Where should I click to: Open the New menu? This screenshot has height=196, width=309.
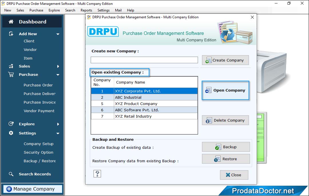click(x=8, y=10)
